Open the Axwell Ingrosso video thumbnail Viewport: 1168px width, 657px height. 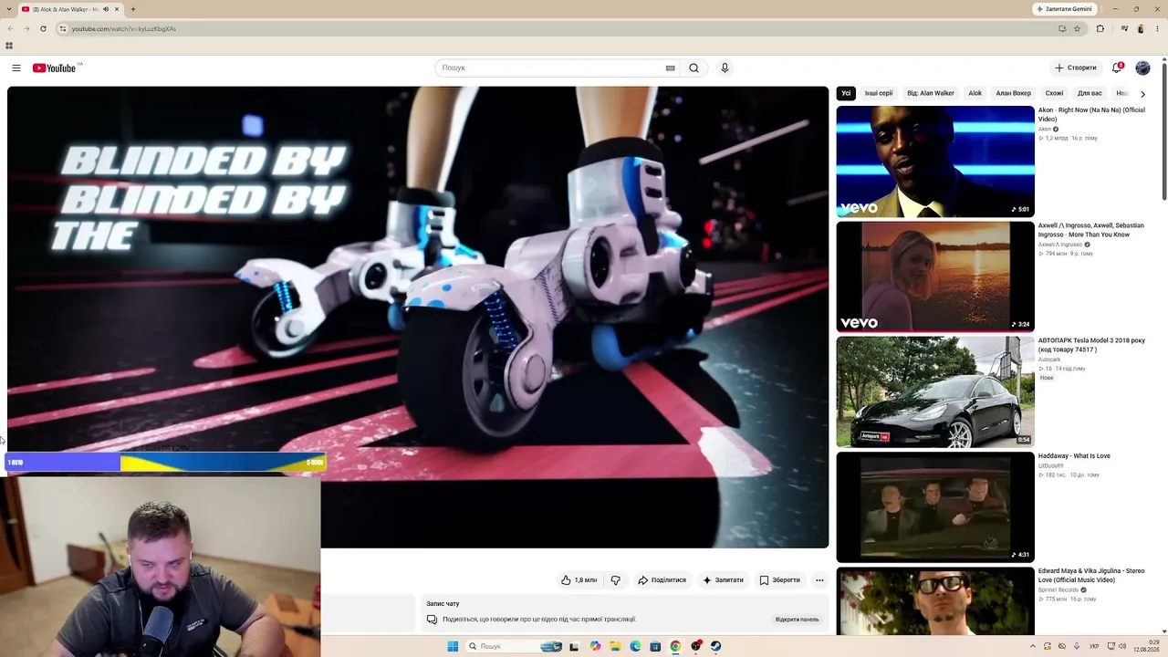point(935,276)
